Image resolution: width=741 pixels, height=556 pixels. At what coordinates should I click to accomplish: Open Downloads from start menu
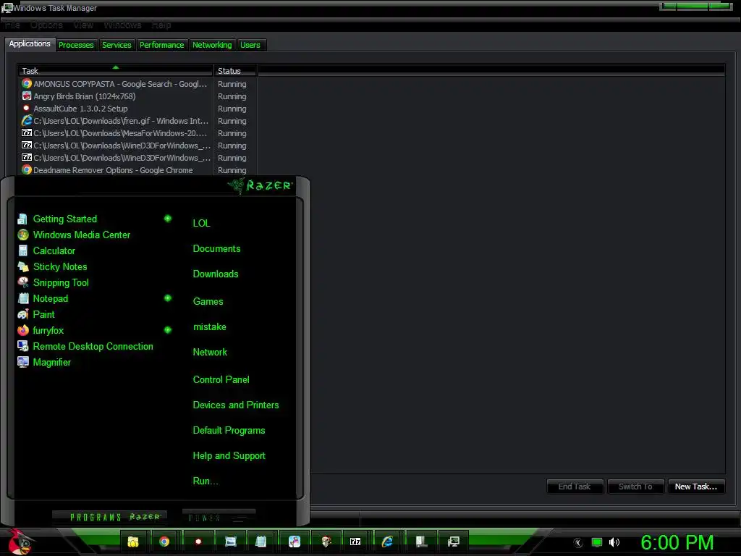click(x=216, y=274)
